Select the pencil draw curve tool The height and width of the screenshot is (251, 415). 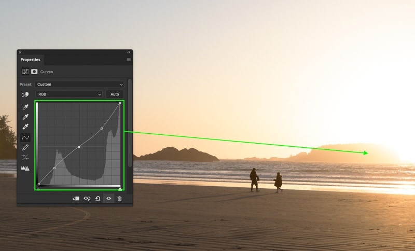[x=25, y=148]
